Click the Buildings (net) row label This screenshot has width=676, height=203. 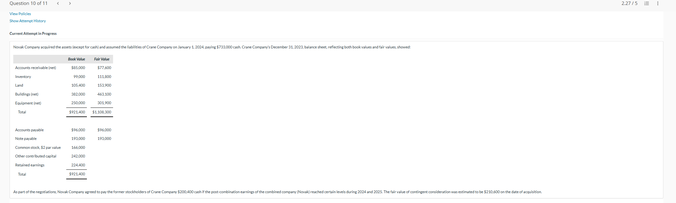[x=27, y=94]
